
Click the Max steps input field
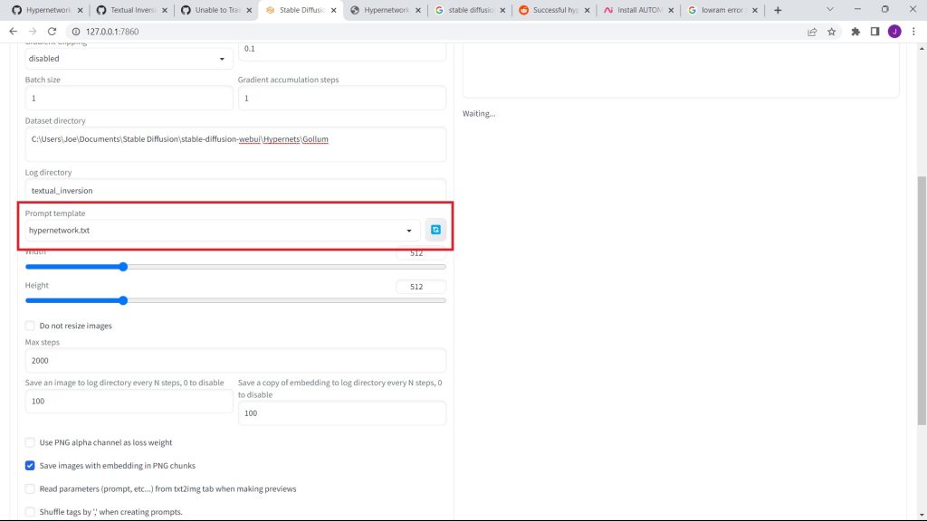click(x=235, y=360)
